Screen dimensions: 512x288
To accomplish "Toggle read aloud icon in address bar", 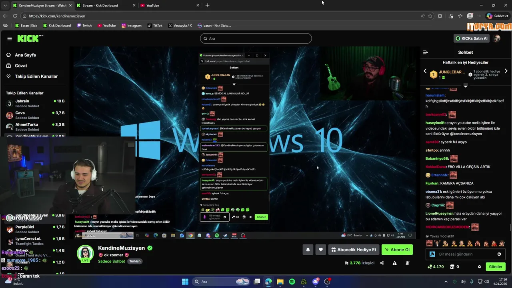I will click(x=422, y=16).
